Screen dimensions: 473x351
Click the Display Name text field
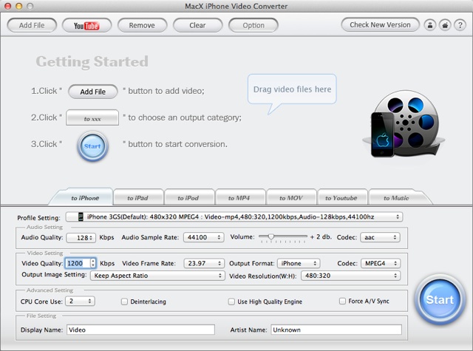click(x=140, y=330)
